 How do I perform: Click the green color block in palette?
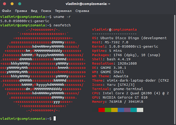pos(108,110)
